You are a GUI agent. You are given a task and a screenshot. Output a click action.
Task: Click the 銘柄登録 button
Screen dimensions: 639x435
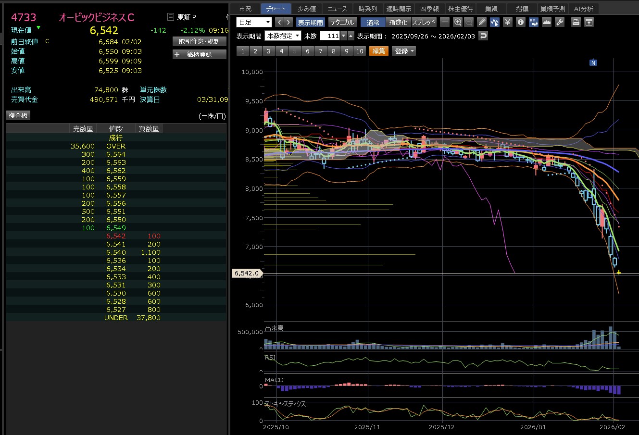[x=199, y=54]
